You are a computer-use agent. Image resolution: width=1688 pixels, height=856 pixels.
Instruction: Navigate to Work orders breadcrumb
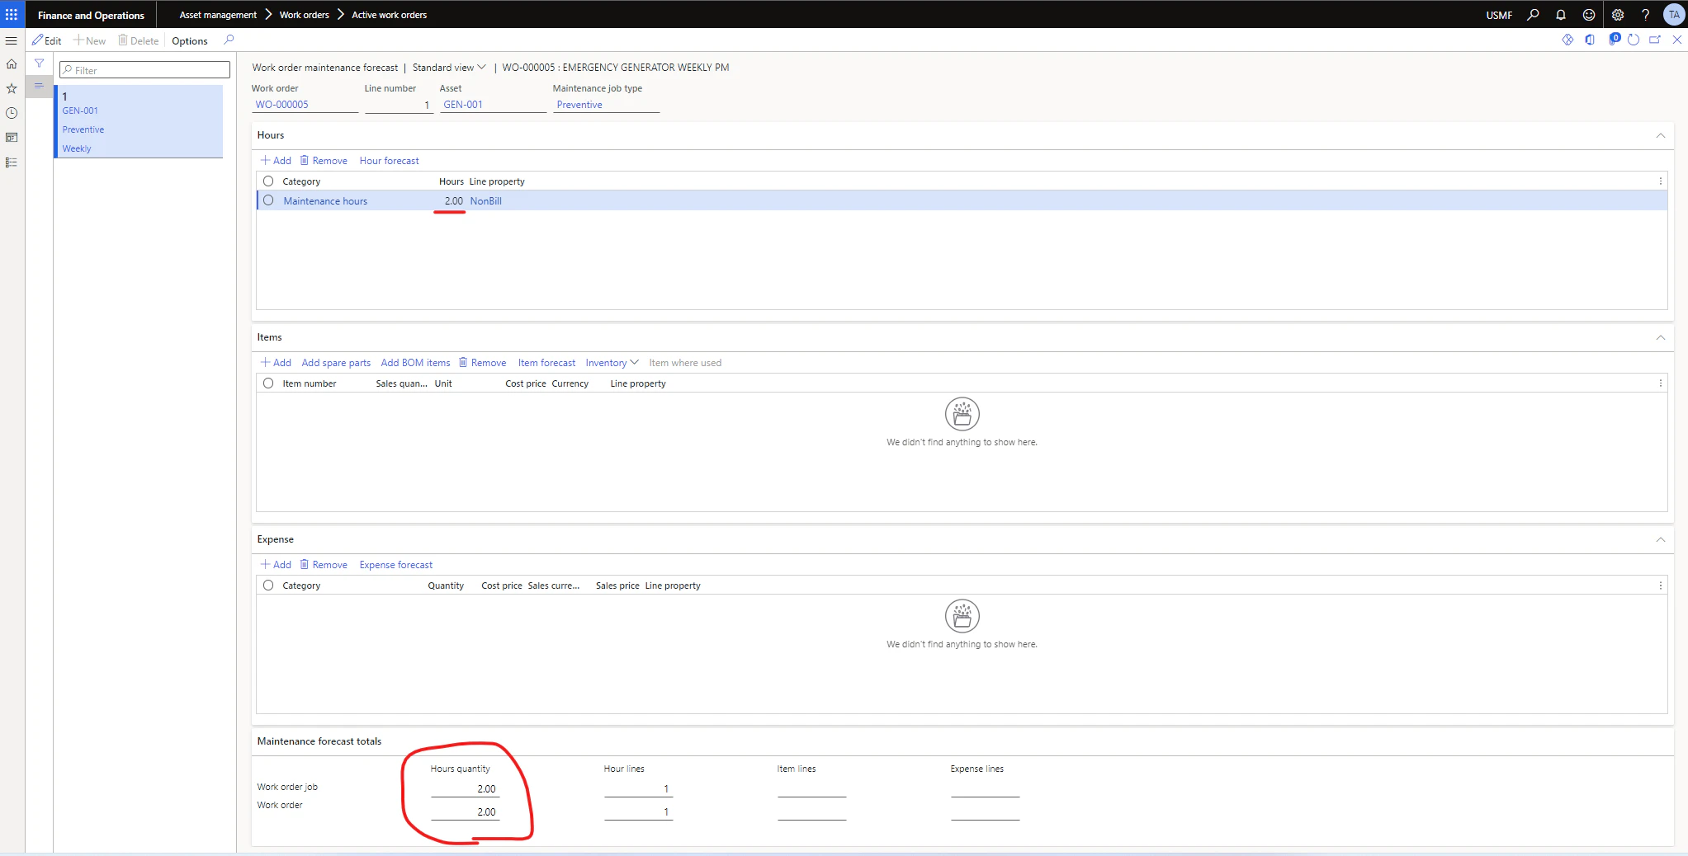pos(305,15)
